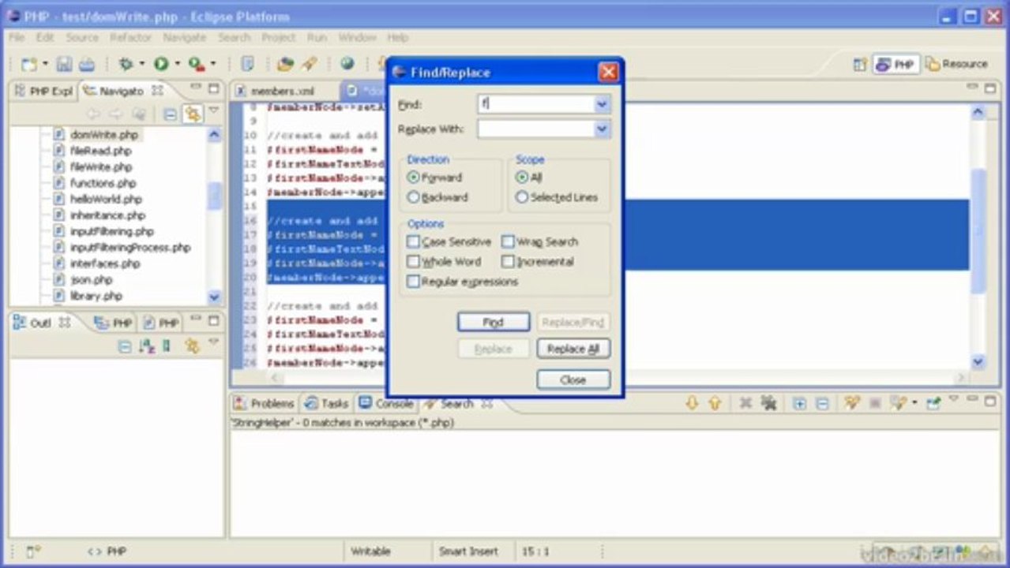Open the Search history dropdown arrow
Screen dimensions: 1010x568
click(x=914, y=403)
